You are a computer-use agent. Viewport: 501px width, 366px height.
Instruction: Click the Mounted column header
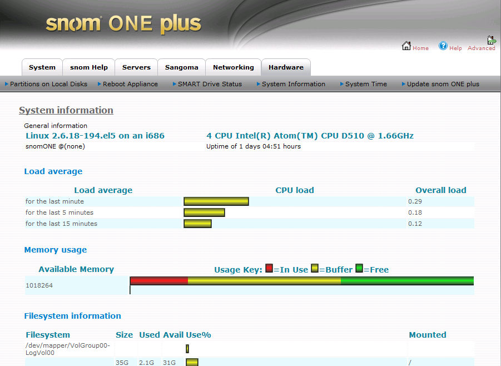428,335
